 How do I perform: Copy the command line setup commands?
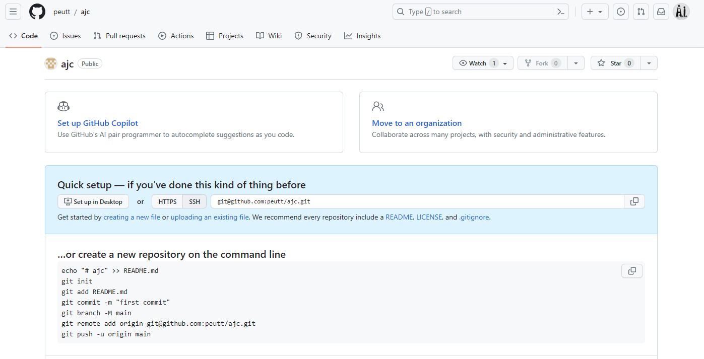632,271
